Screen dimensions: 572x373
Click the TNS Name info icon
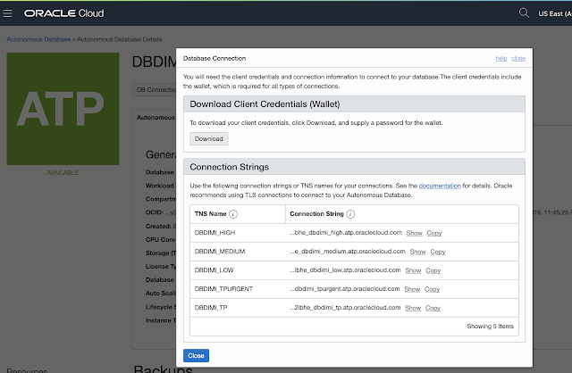[233, 214]
